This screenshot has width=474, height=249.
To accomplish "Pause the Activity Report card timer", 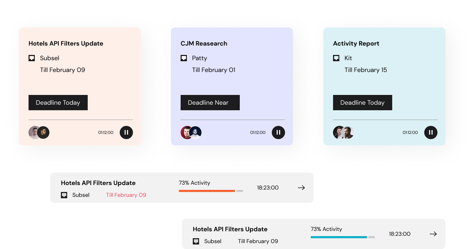I will click(x=431, y=132).
